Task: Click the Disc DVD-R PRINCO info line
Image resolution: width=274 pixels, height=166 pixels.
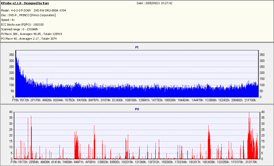Action: point(28,15)
